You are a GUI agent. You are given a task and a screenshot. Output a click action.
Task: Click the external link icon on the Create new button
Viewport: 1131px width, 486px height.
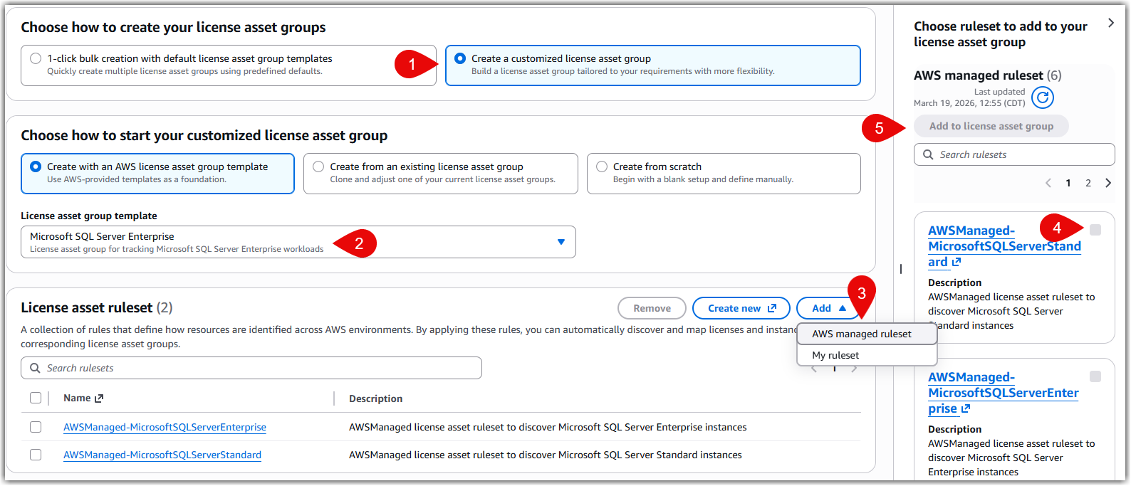(772, 308)
